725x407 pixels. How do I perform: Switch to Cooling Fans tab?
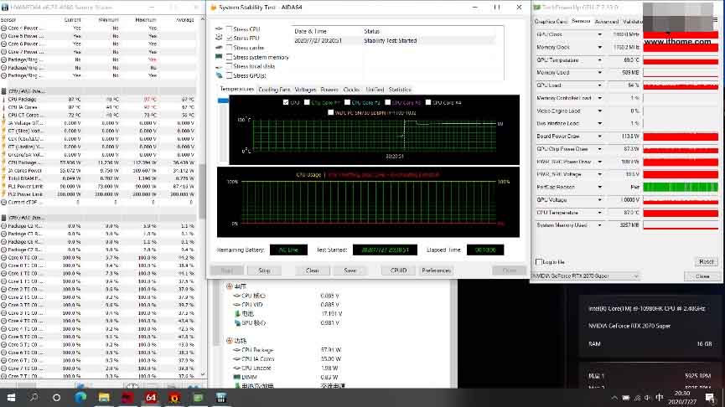pos(274,90)
